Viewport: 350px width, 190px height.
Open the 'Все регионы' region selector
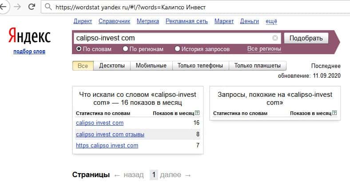pyautogui.click(x=264, y=49)
